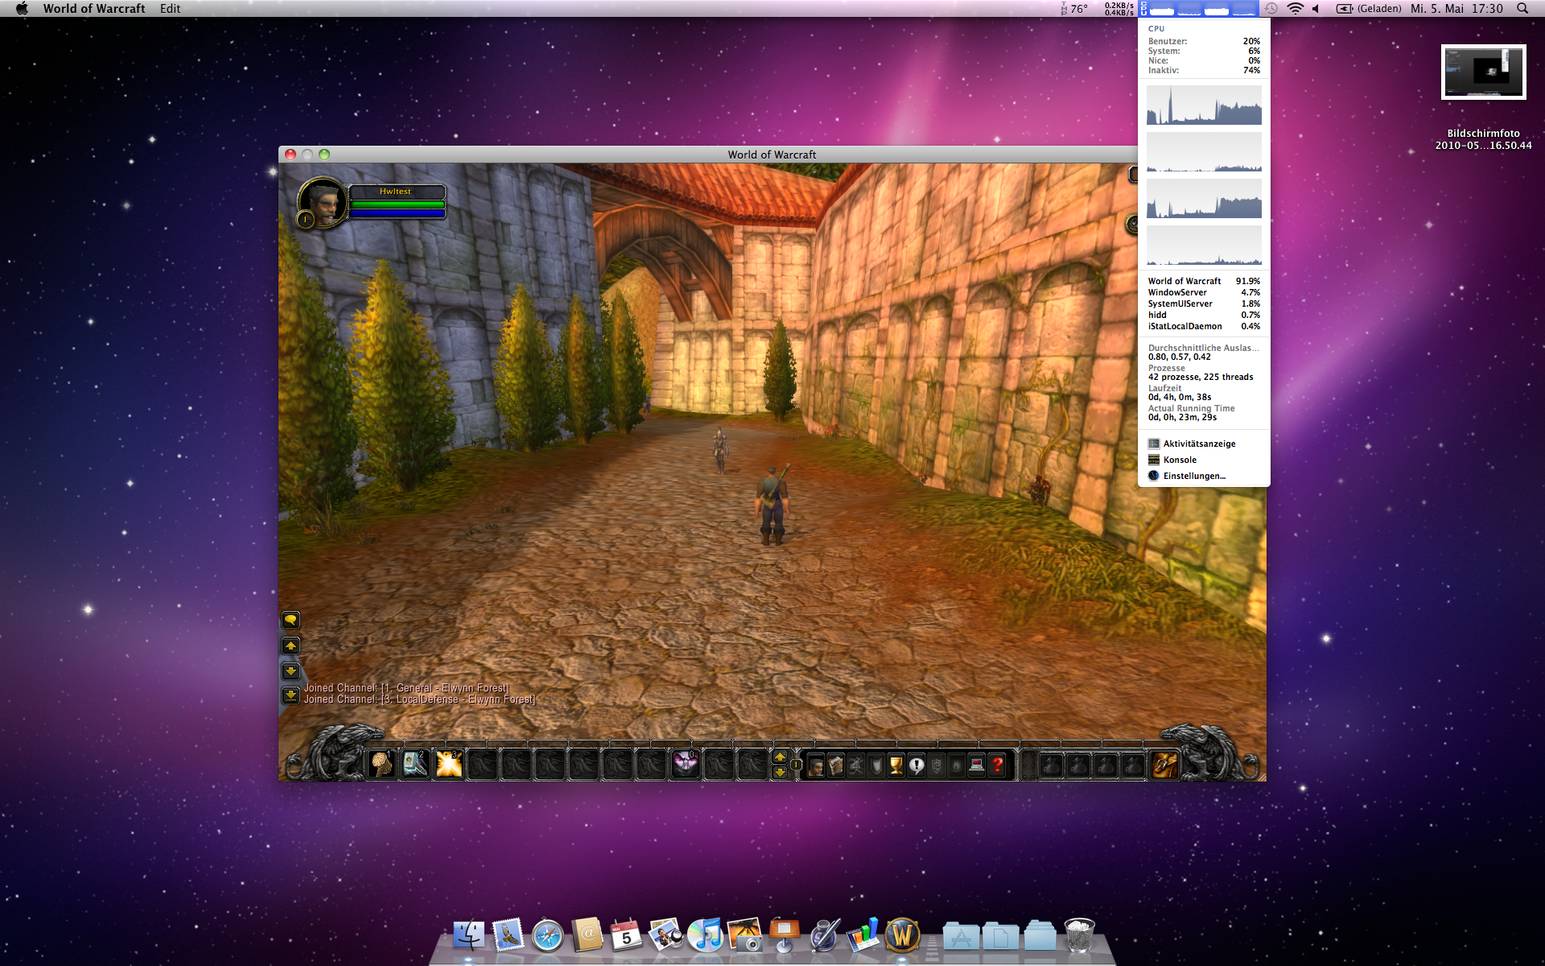
Task: Click the iStatLocalDaemon 0.4% process row
Action: point(1204,326)
